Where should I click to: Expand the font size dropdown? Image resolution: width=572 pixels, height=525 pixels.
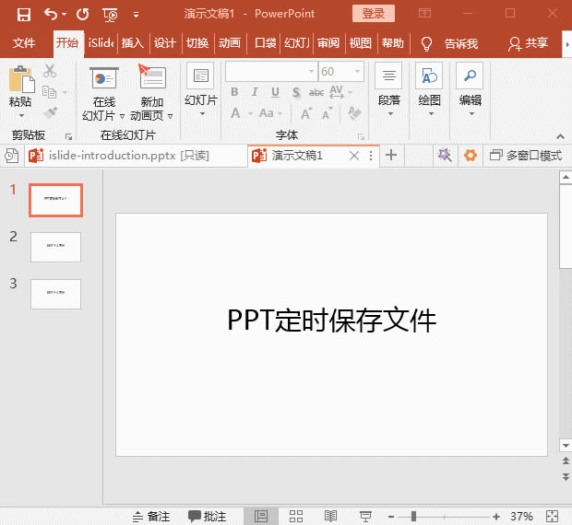coord(357,72)
